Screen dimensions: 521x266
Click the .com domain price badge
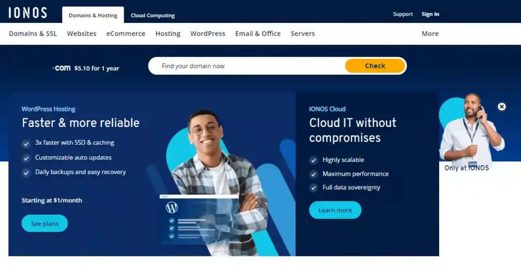point(85,68)
